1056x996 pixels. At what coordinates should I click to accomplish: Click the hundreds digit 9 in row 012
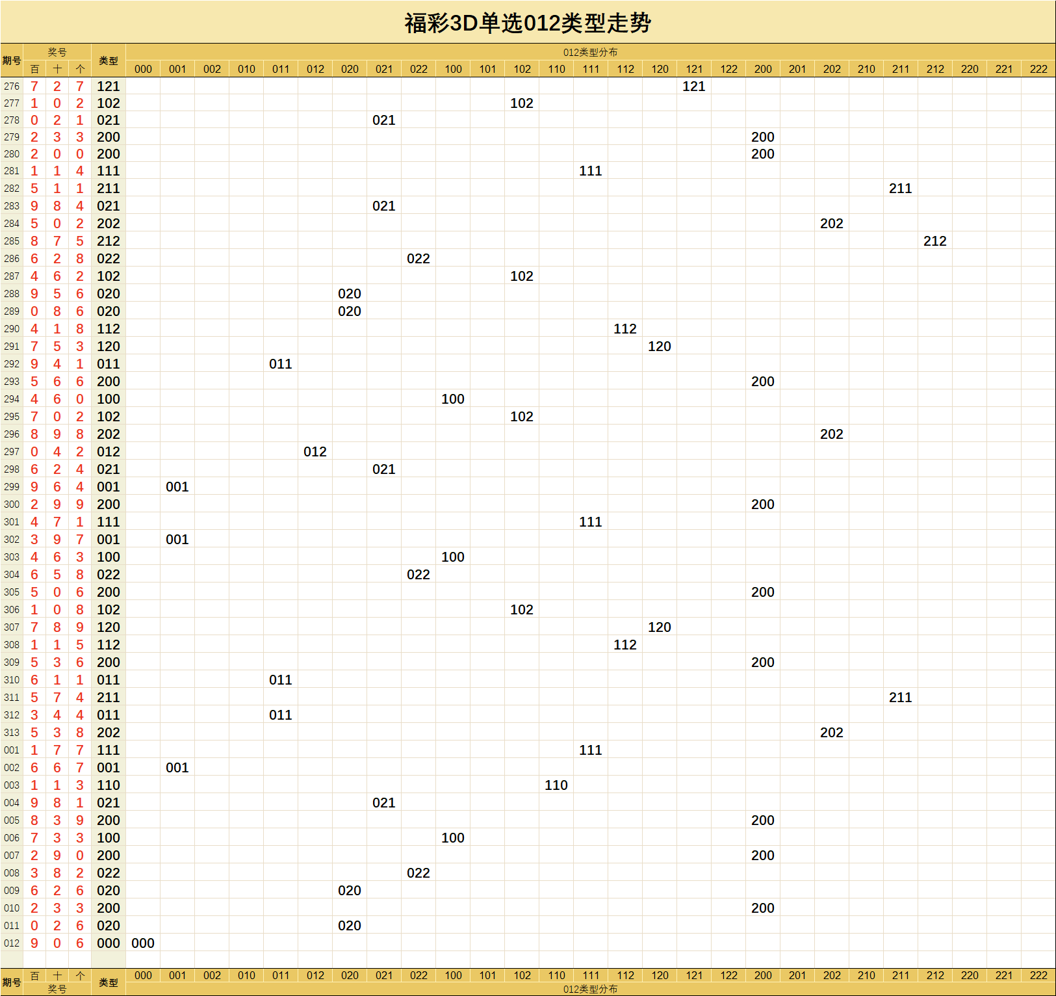coord(34,943)
